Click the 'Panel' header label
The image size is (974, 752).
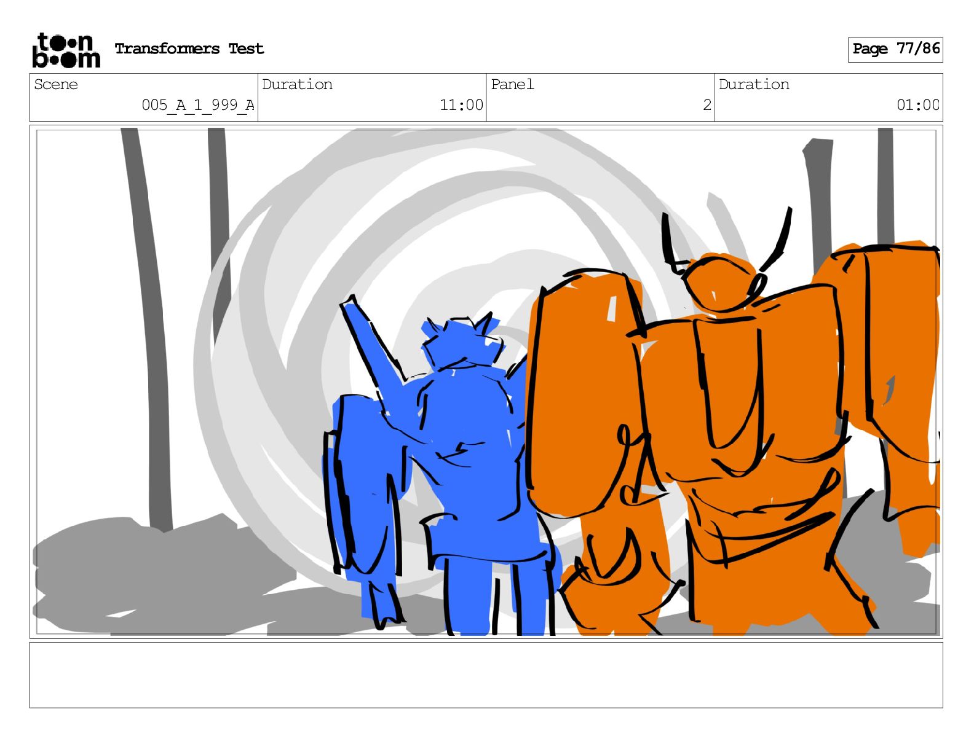coord(512,84)
